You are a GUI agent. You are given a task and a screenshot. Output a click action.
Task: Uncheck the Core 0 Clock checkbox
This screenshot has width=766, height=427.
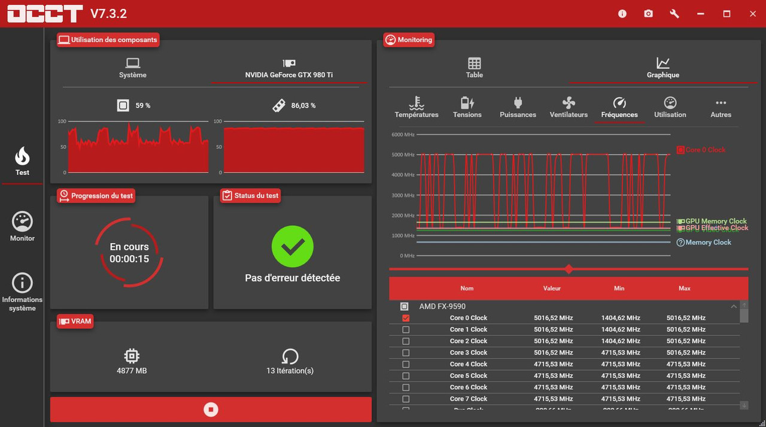pyautogui.click(x=406, y=318)
